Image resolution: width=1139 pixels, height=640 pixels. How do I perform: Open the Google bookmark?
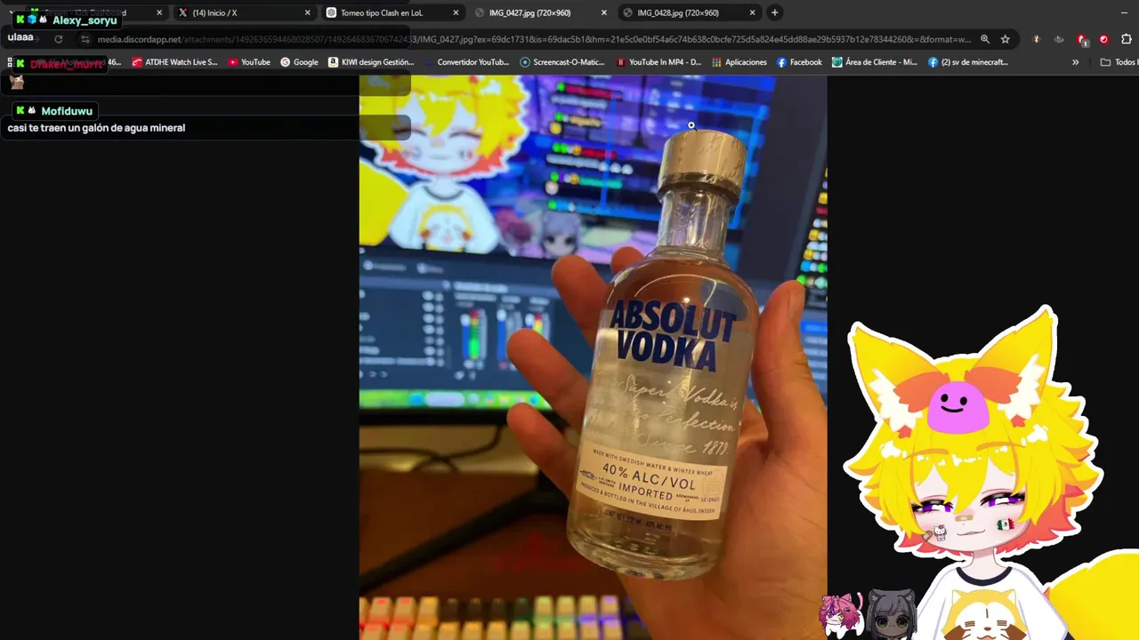[299, 62]
